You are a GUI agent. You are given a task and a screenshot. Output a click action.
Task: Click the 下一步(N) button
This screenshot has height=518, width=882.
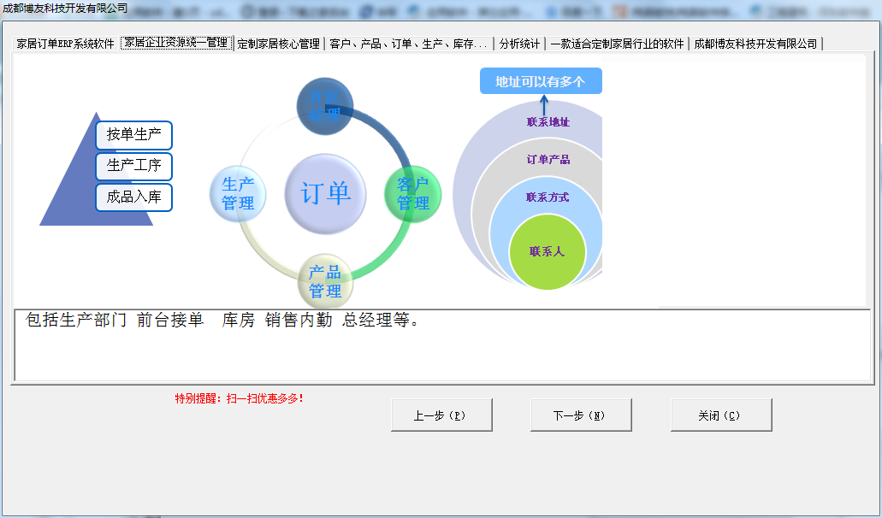581,415
